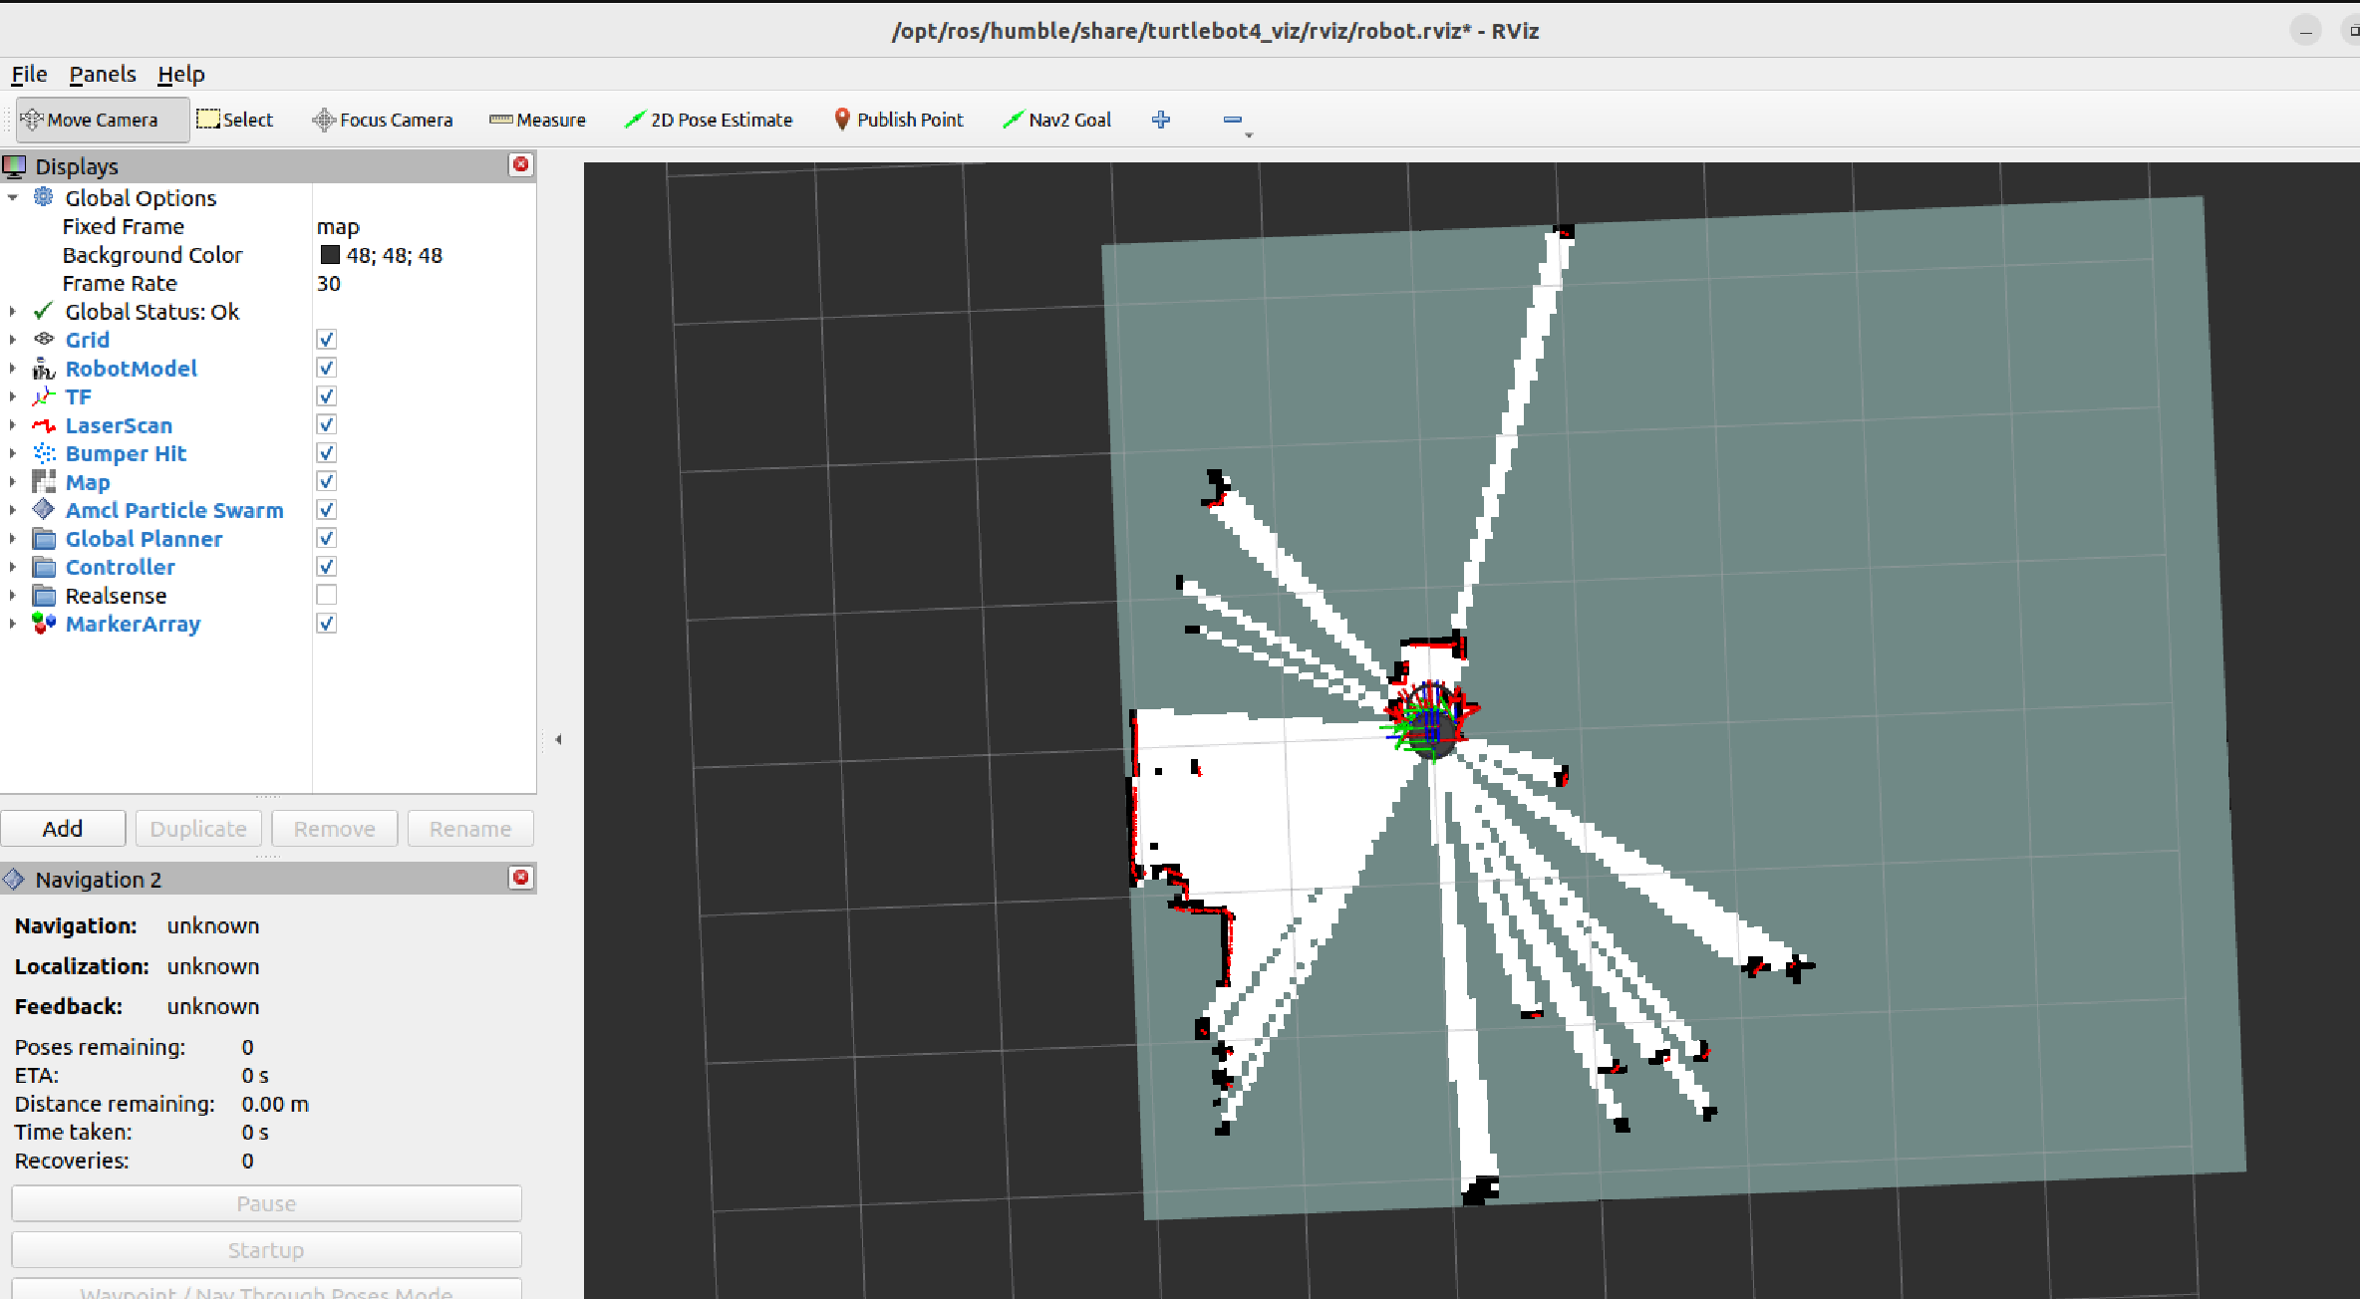Expand the Global Planner group

coord(13,539)
